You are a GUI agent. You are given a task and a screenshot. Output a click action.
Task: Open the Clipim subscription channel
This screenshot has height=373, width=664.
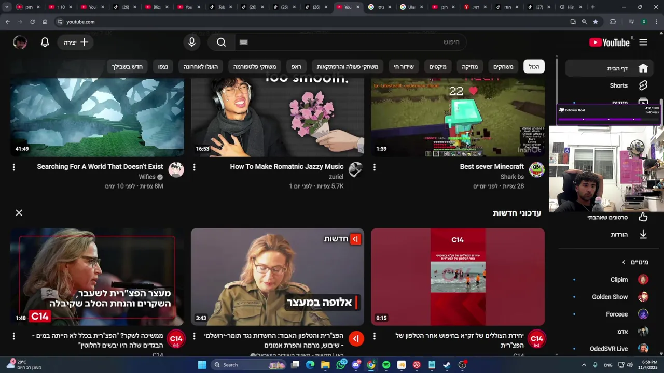610,280
